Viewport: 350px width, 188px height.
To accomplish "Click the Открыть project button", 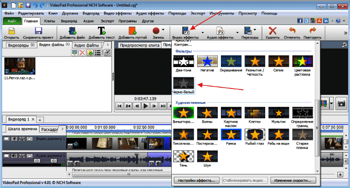I will [x=11, y=33].
